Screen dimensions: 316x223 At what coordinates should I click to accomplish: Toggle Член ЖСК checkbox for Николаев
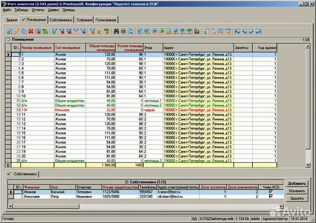[x=270, y=196]
